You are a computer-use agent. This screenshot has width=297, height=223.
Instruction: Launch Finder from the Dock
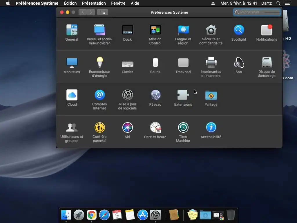66,215
